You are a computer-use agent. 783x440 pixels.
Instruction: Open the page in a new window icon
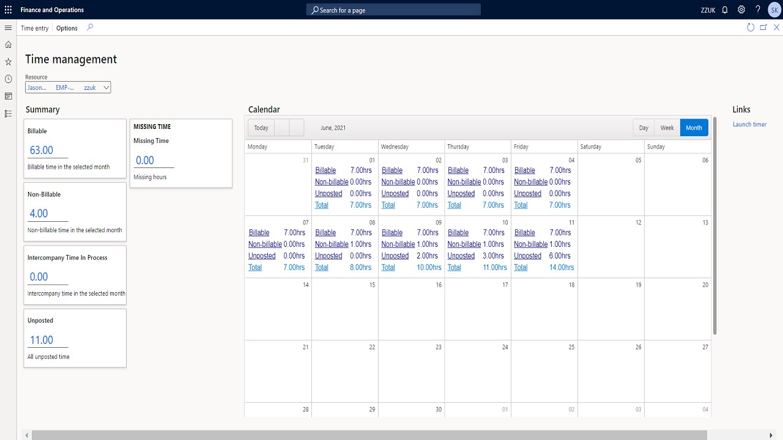click(763, 28)
